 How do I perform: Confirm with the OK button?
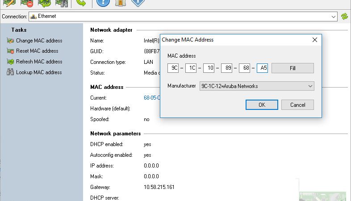pos(262,105)
